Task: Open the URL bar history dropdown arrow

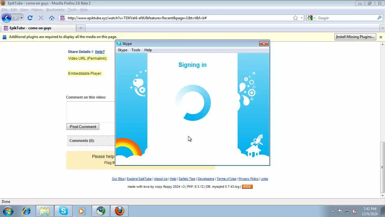Action: coord(301,18)
